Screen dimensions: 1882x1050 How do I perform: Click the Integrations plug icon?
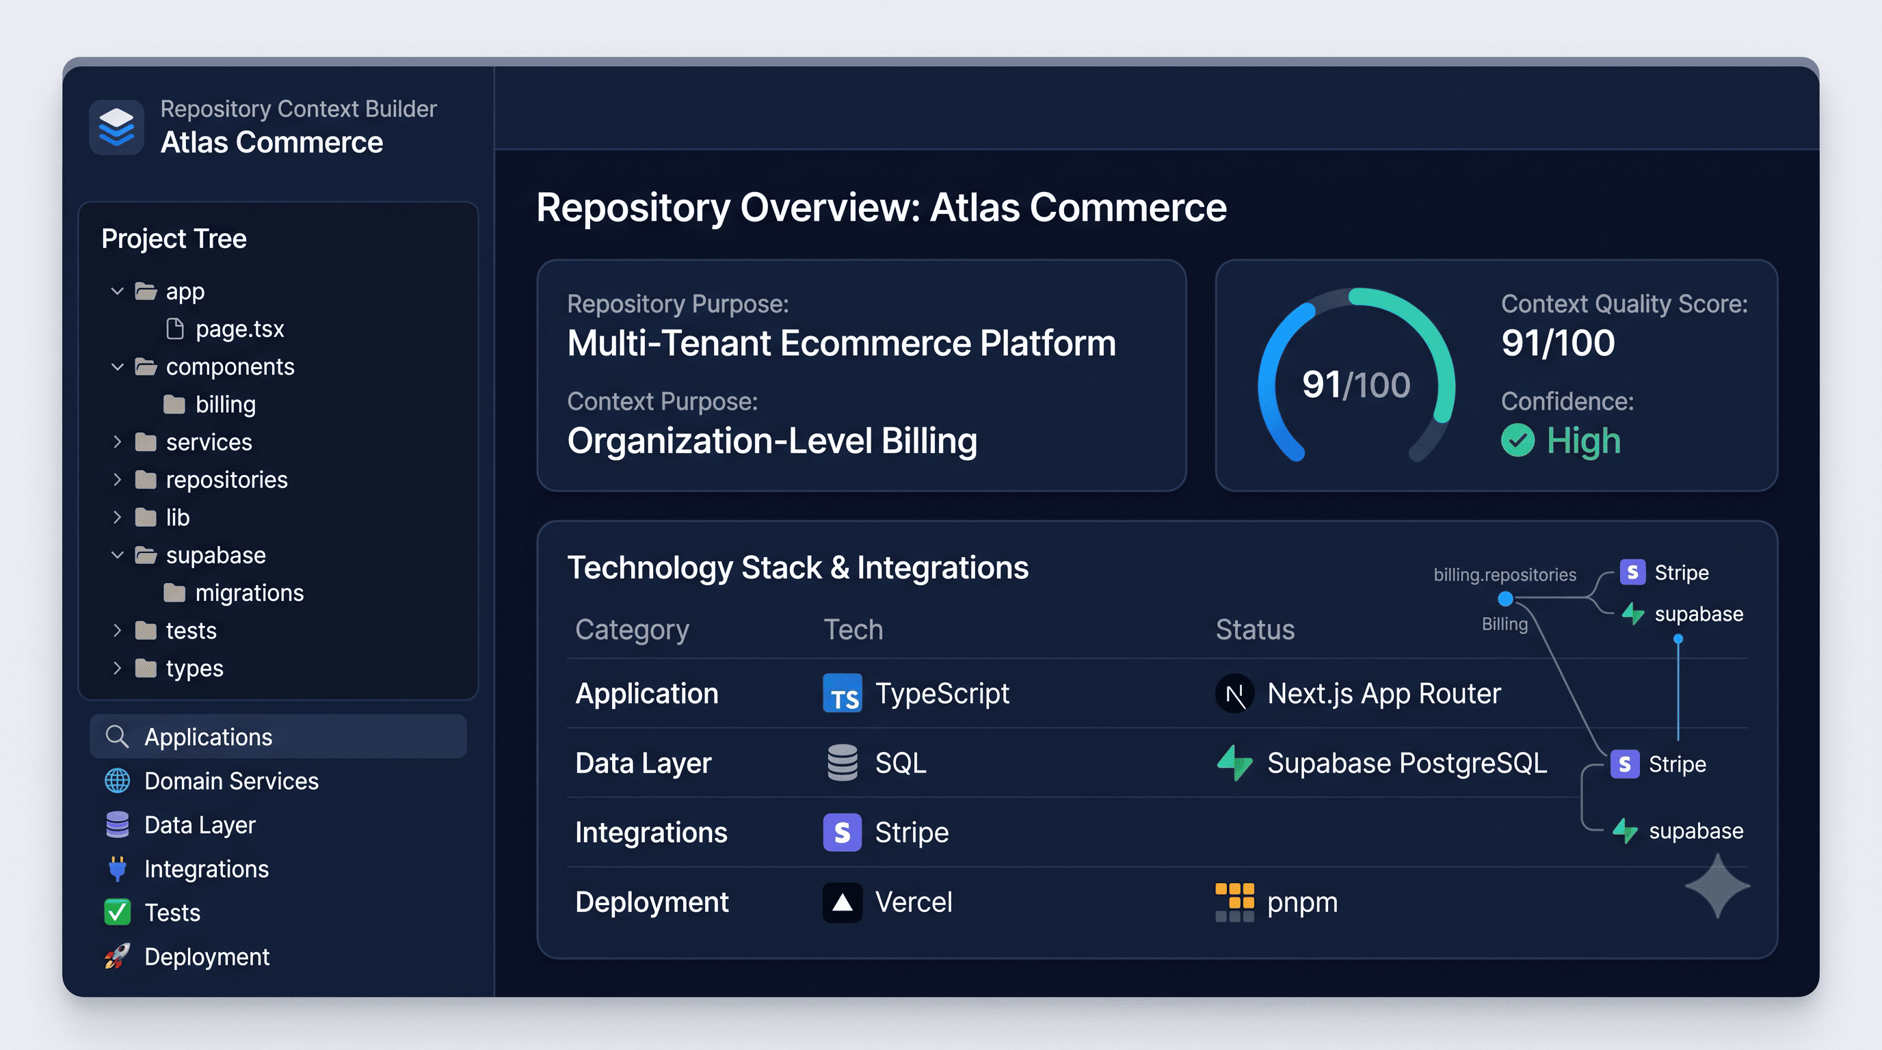pyautogui.click(x=117, y=868)
